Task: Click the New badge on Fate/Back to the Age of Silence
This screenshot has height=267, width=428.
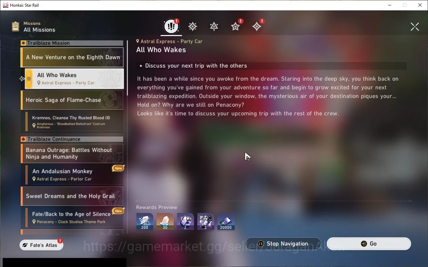Action: 118,211
